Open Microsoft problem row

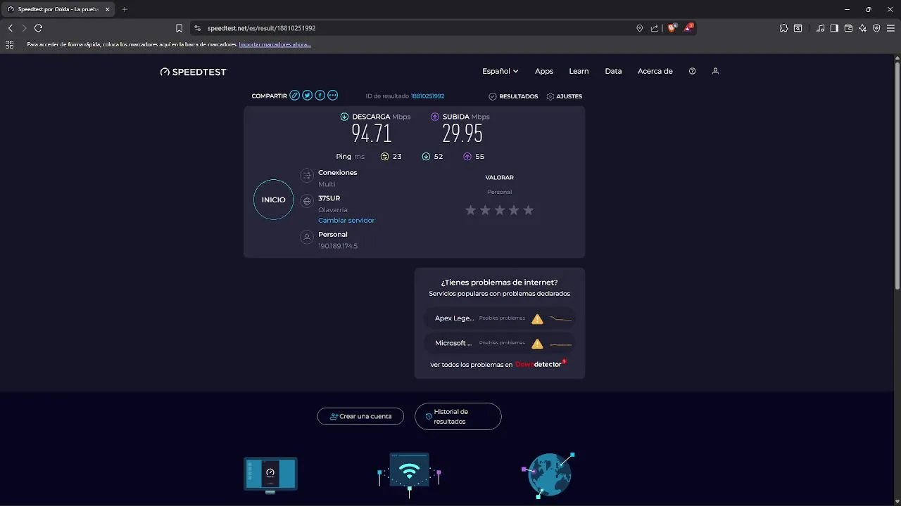click(x=499, y=344)
